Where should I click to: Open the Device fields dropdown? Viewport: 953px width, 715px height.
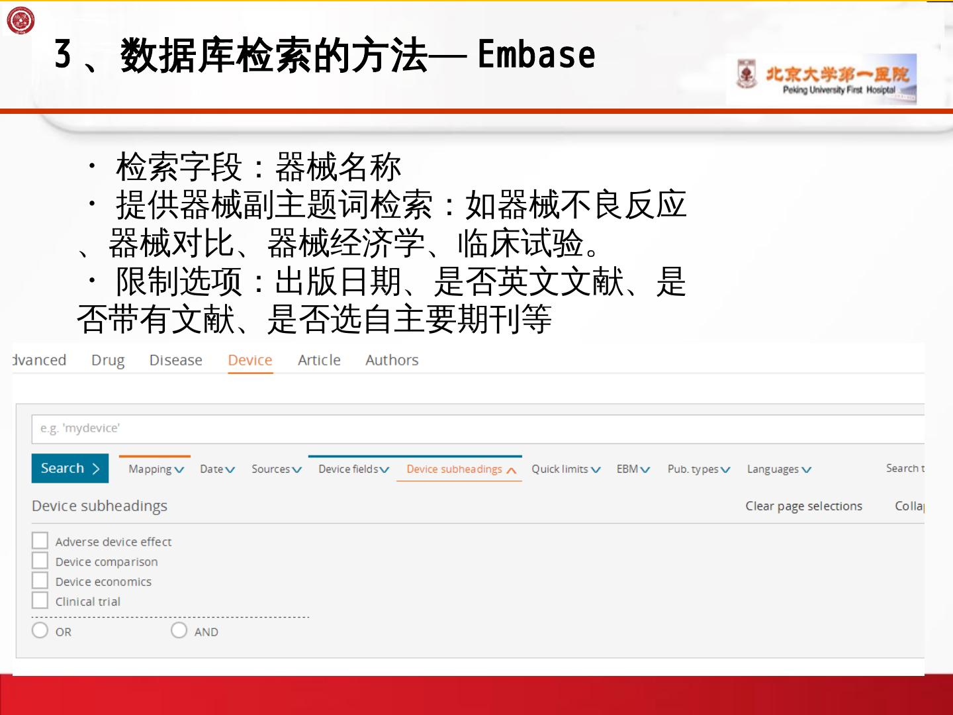click(354, 469)
